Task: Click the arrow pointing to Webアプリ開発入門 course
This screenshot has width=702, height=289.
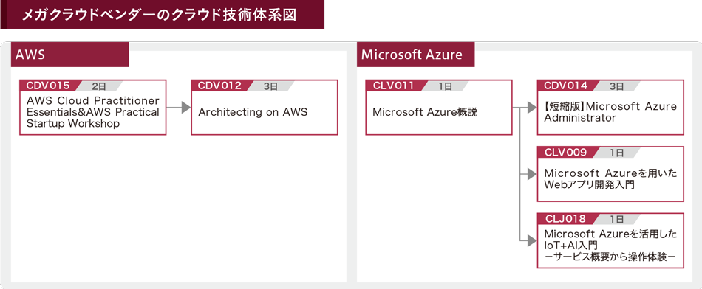Action: click(x=531, y=174)
